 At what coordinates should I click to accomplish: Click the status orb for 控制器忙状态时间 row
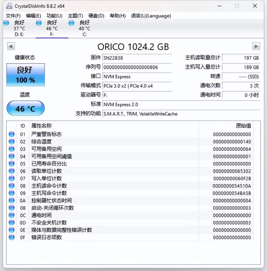click(x=12, y=201)
